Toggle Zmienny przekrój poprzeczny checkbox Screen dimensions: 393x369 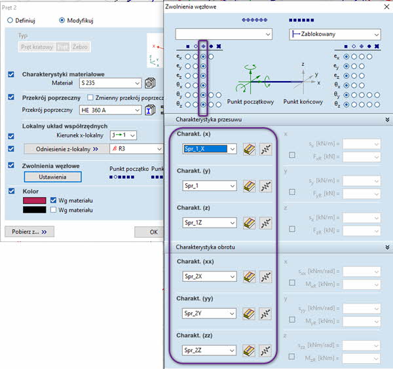click(x=92, y=97)
